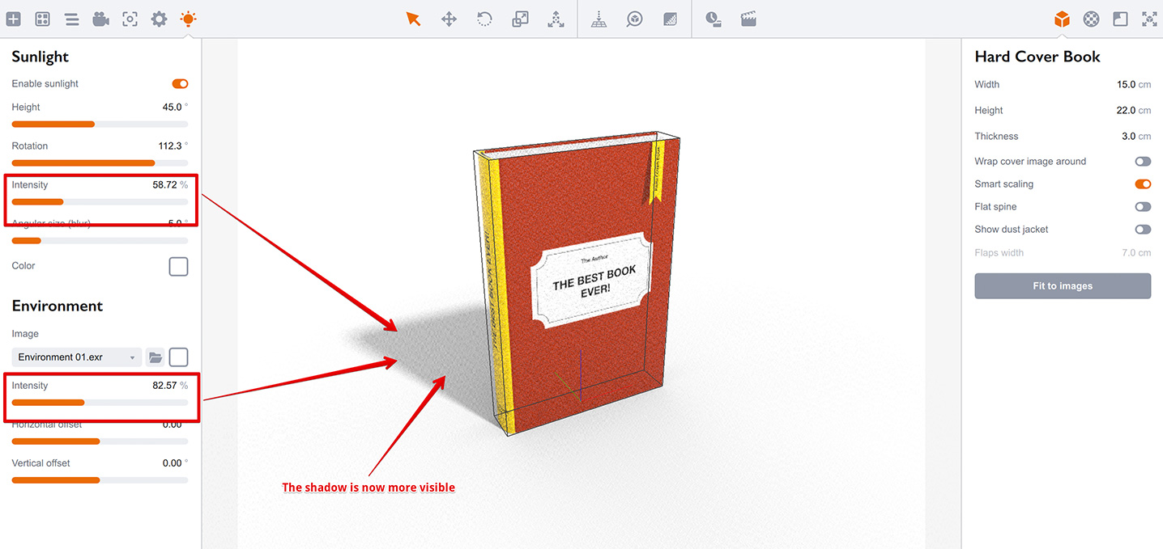Image resolution: width=1163 pixels, height=549 pixels.
Task: Choose the rotate tool
Action: click(x=484, y=19)
